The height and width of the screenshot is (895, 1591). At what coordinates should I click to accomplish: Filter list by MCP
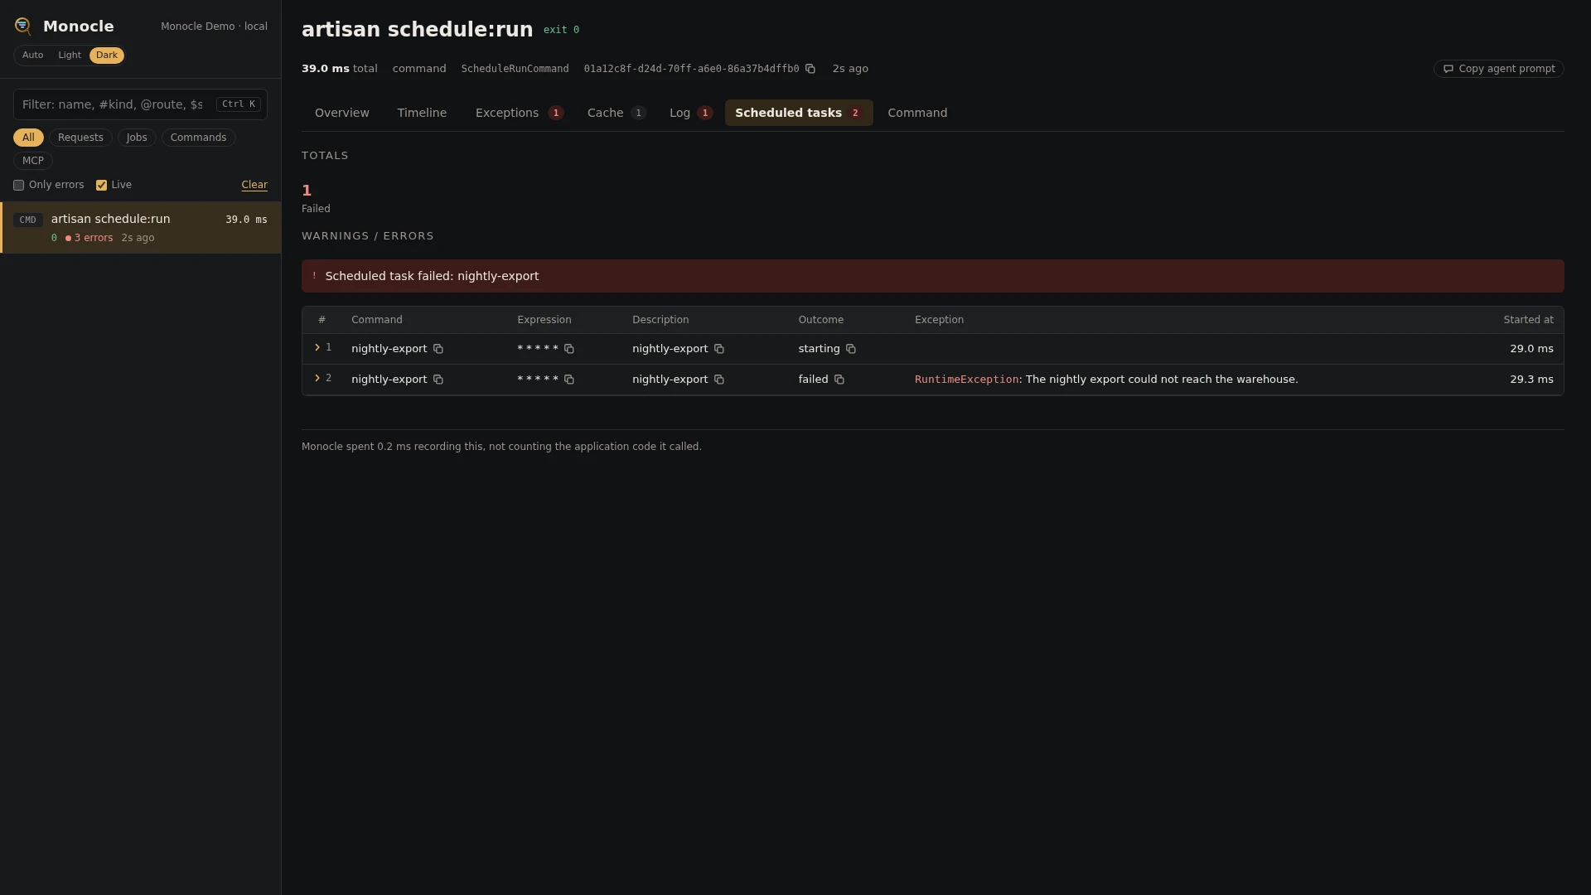tap(33, 161)
